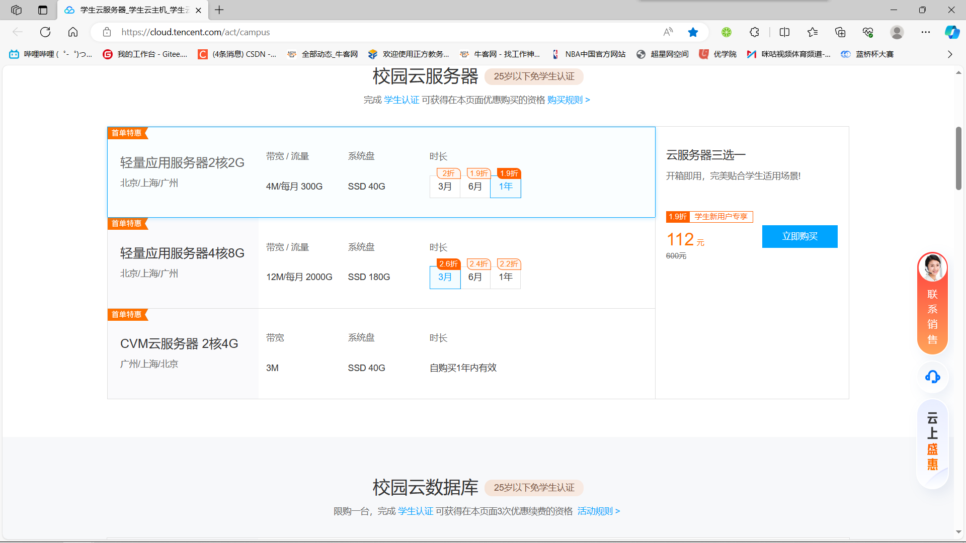
Task: View site information via the lock icon
Action: [107, 32]
